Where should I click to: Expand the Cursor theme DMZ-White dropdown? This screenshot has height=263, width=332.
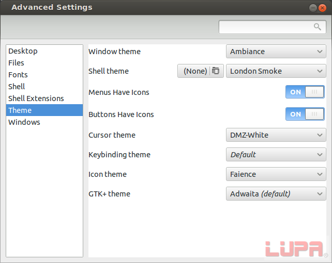click(276, 135)
